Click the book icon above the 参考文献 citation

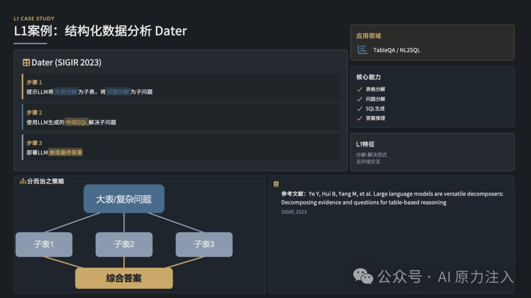click(x=276, y=184)
